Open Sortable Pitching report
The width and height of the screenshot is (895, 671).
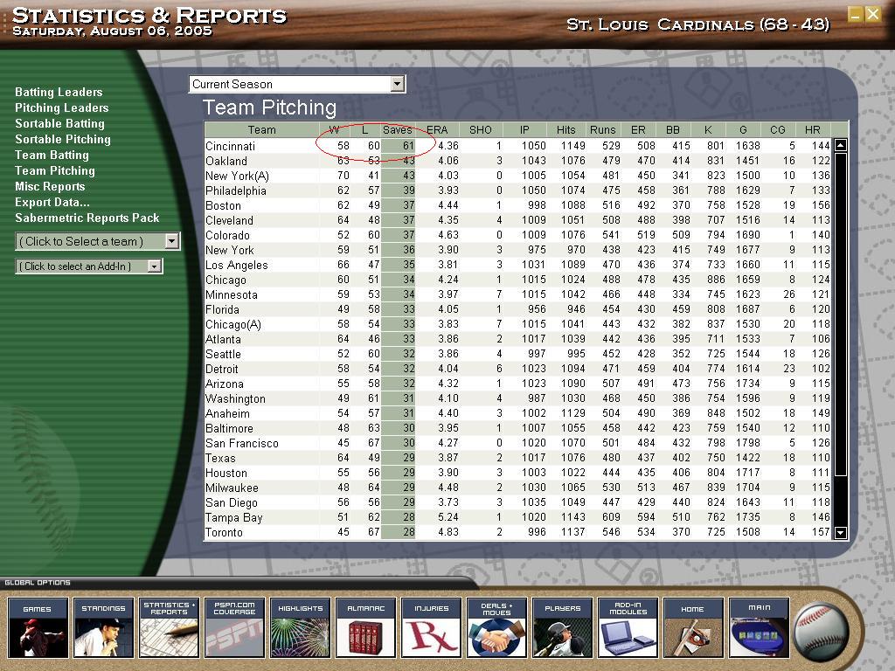[x=63, y=139]
